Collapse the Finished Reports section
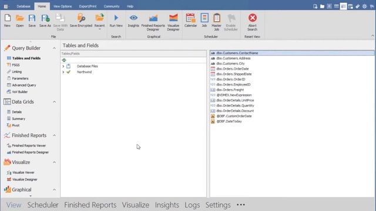 point(55,135)
